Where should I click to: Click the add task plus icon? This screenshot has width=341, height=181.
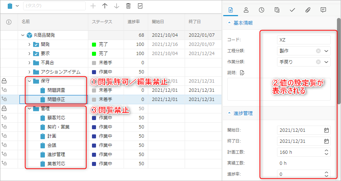point(93,6)
